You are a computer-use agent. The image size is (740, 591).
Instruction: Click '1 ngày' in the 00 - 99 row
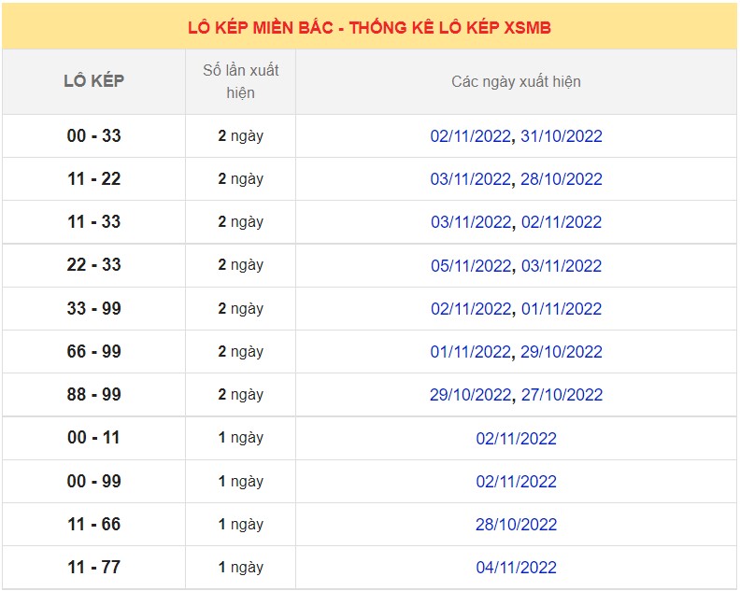pos(241,482)
